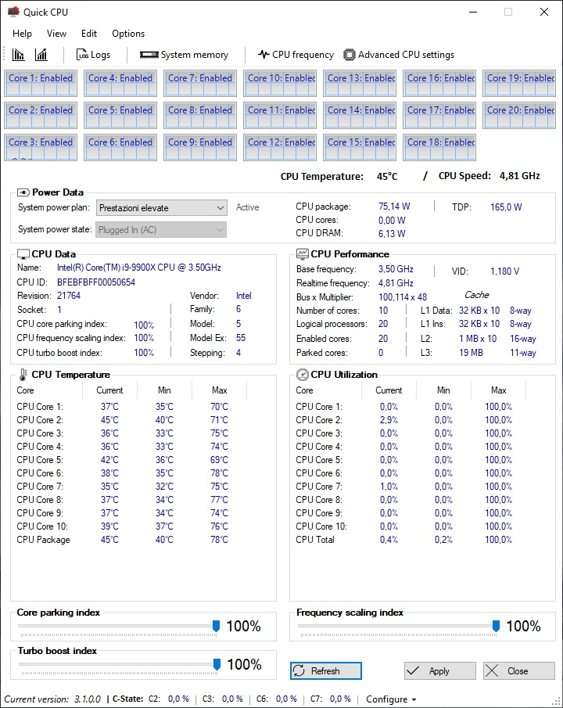Open the View menu
This screenshot has height=708, width=563.
[56, 34]
